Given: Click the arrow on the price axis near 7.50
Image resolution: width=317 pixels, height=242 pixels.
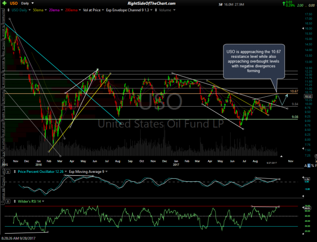Looking at the screenshot, I should point(303,149).
